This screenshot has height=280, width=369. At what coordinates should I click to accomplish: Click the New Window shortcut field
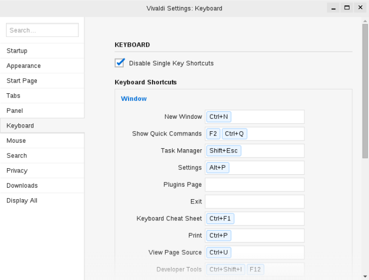point(255,117)
